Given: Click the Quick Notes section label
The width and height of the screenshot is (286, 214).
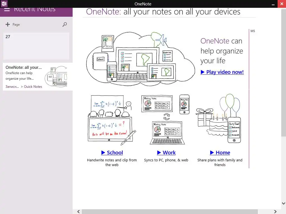Looking at the screenshot, I should pos(33,87).
